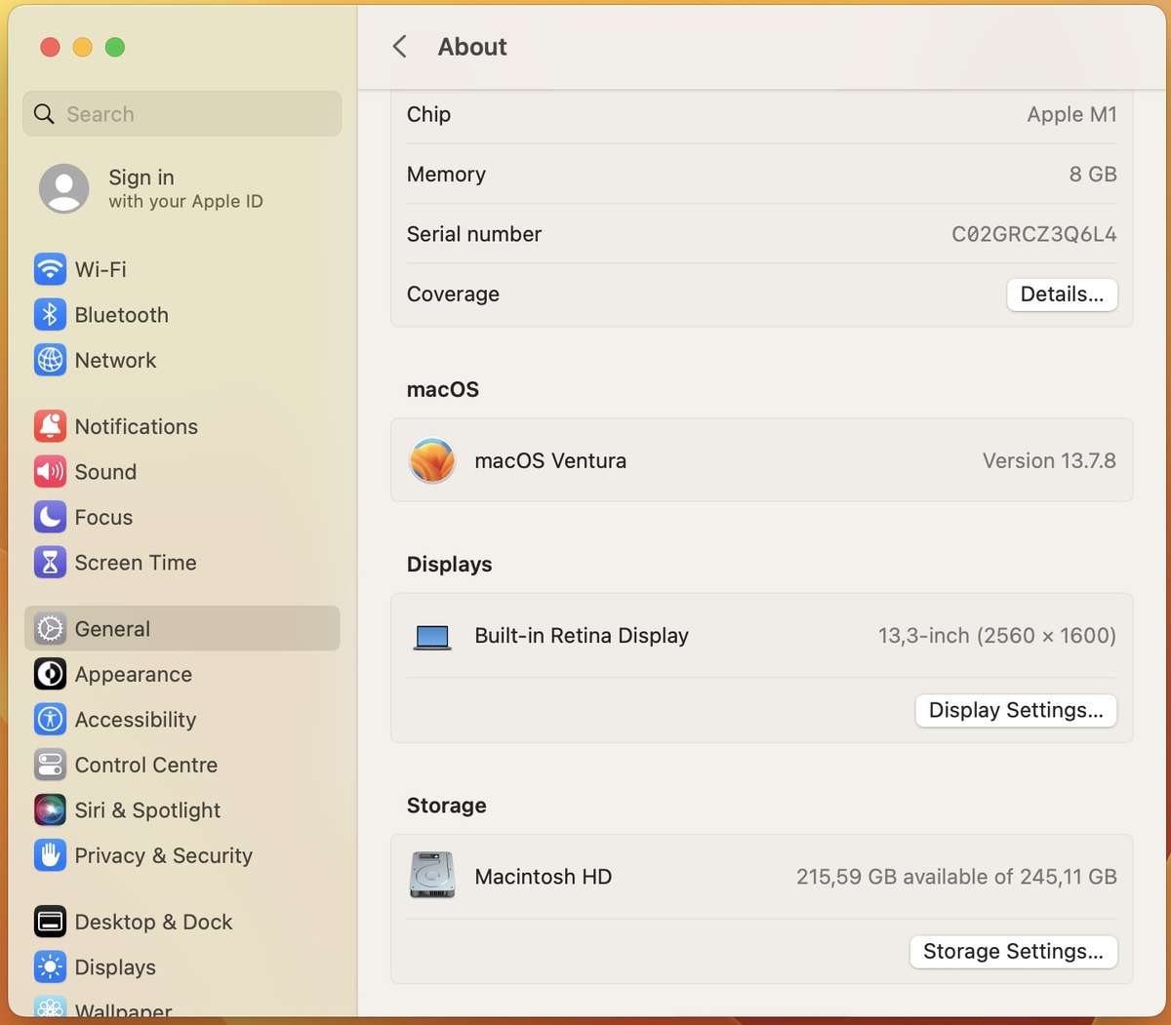Open the Network globe icon
This screenshot has width=1171, height=1025.
(x=50, y=360)
